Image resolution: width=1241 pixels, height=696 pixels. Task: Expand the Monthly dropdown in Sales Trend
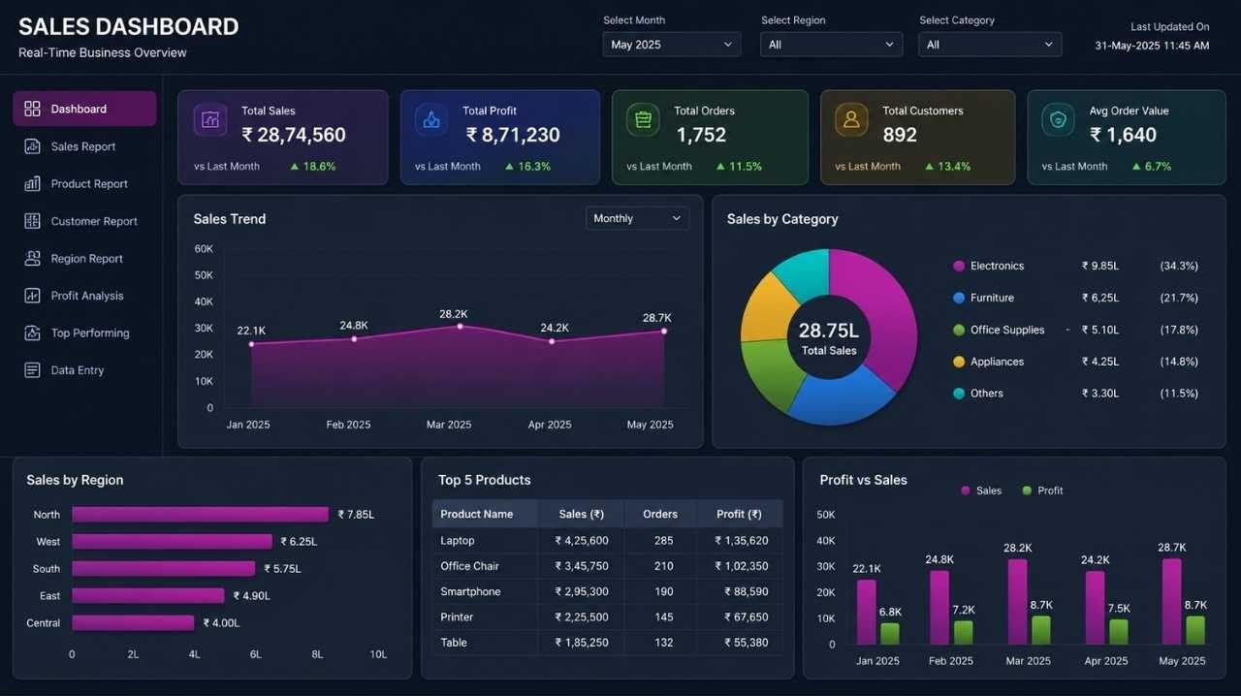[x=637, y=218]
